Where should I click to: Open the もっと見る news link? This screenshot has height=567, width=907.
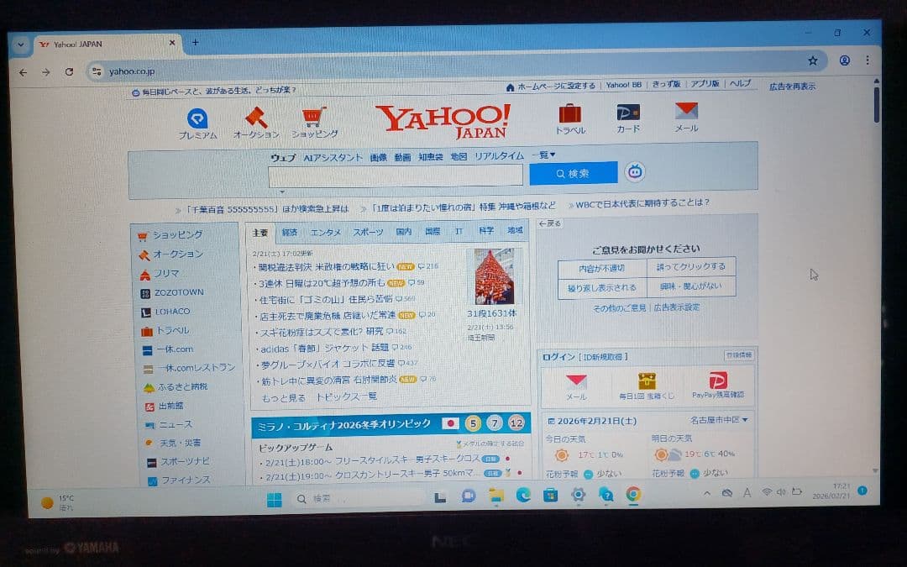(284, 398)
